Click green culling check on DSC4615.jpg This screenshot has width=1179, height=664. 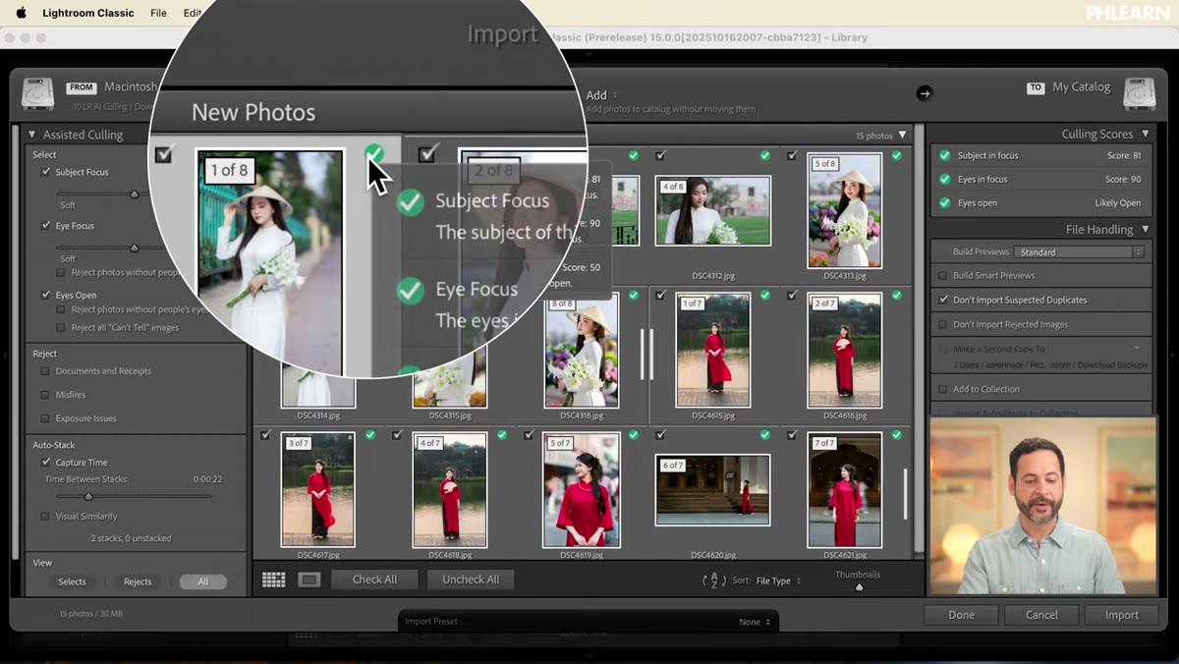click(x=764, y=295)
